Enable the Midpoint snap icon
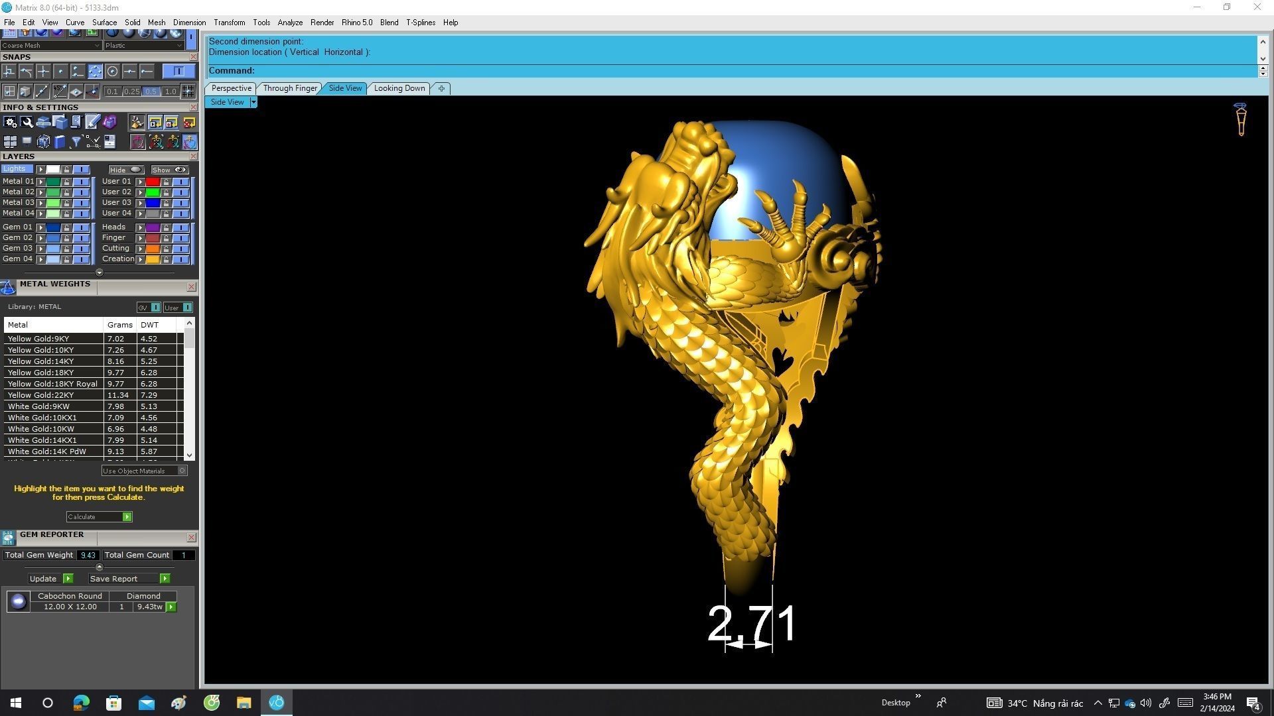 129,71
